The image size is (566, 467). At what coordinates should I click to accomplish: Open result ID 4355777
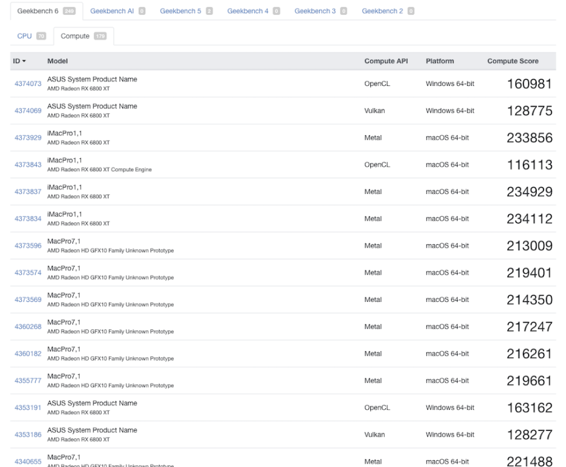pos(28,381)
